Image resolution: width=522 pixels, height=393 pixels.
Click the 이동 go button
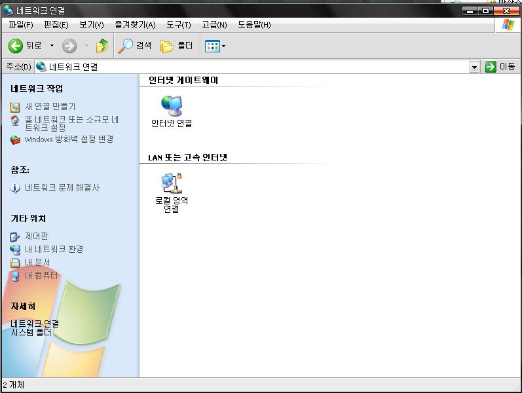click(500, 67)
